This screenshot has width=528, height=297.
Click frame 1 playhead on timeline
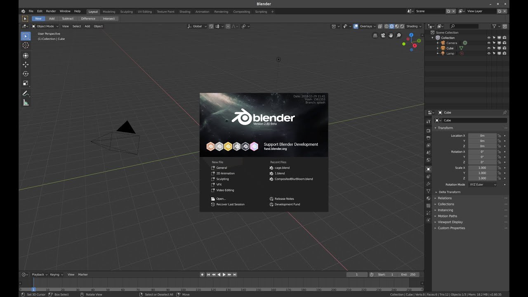(x=33, y=290)
